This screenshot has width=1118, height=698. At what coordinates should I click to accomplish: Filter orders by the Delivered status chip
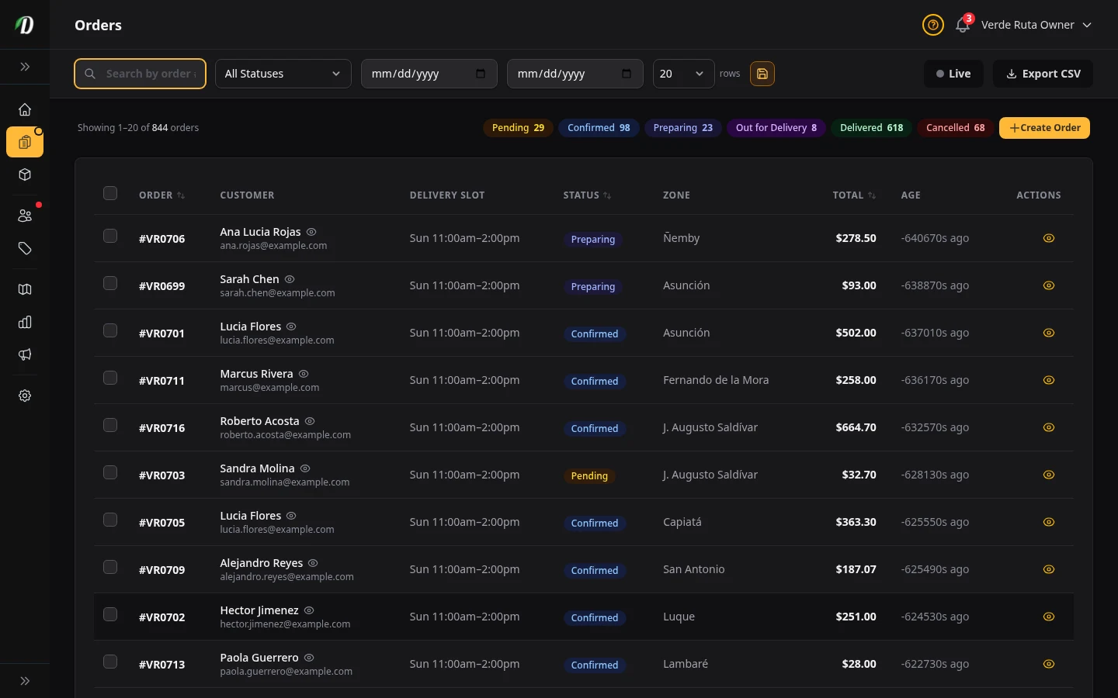pos(871,127)
